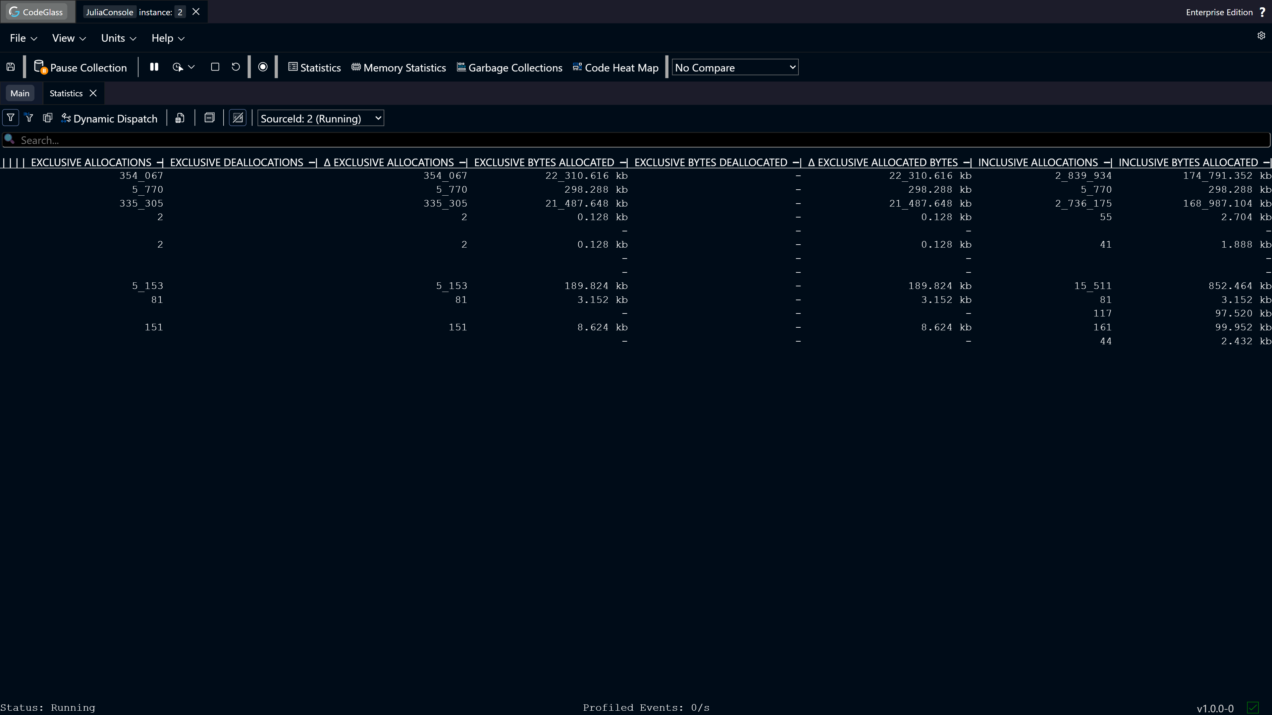The image size is (1272, 715).
Task: Open Memory Statistics view
Action: 398,68
